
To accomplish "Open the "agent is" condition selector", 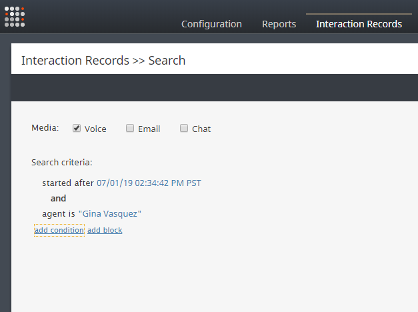I will pos(59,213).
